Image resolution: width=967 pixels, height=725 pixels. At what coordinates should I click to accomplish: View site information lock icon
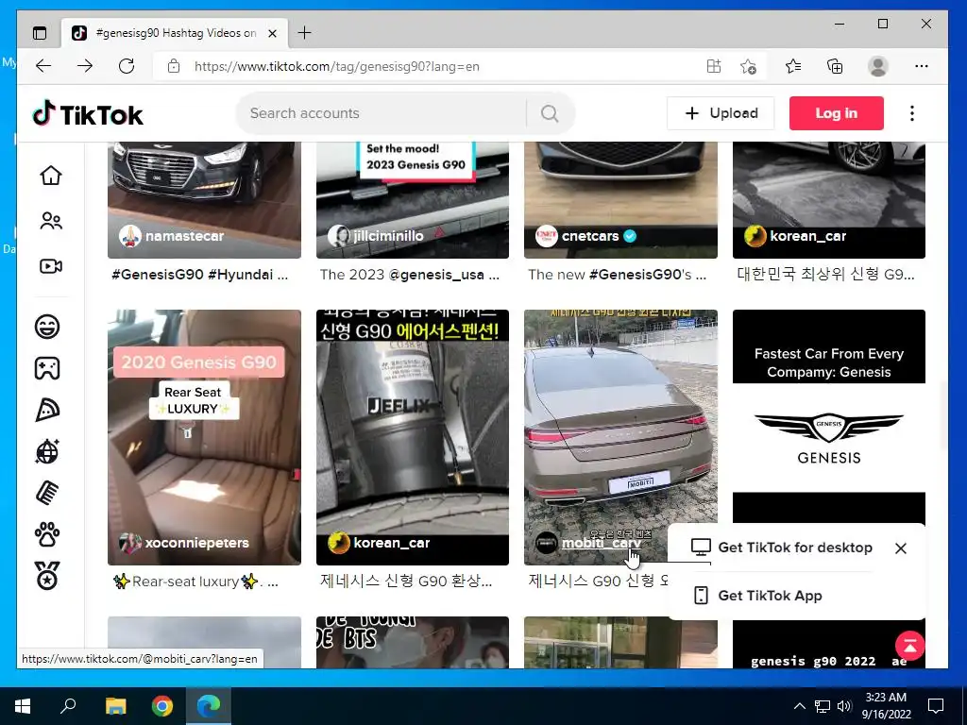click(x=174, y=66)
